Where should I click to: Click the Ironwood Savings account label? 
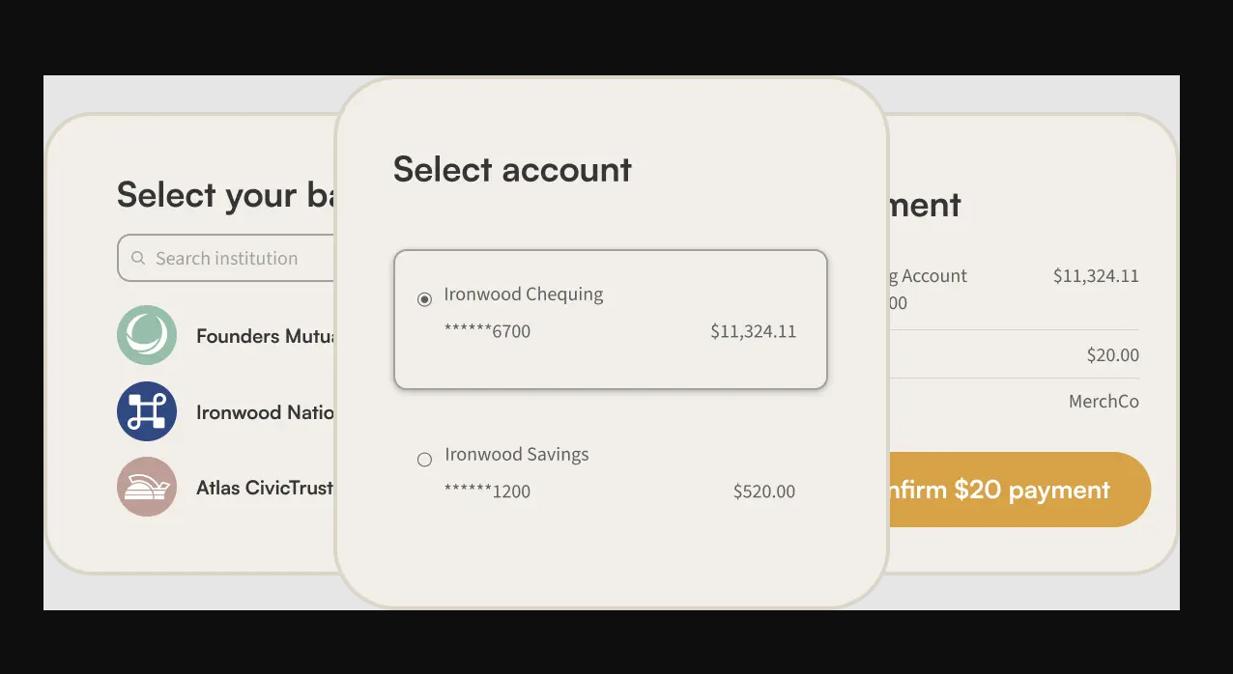coord(517,455)
